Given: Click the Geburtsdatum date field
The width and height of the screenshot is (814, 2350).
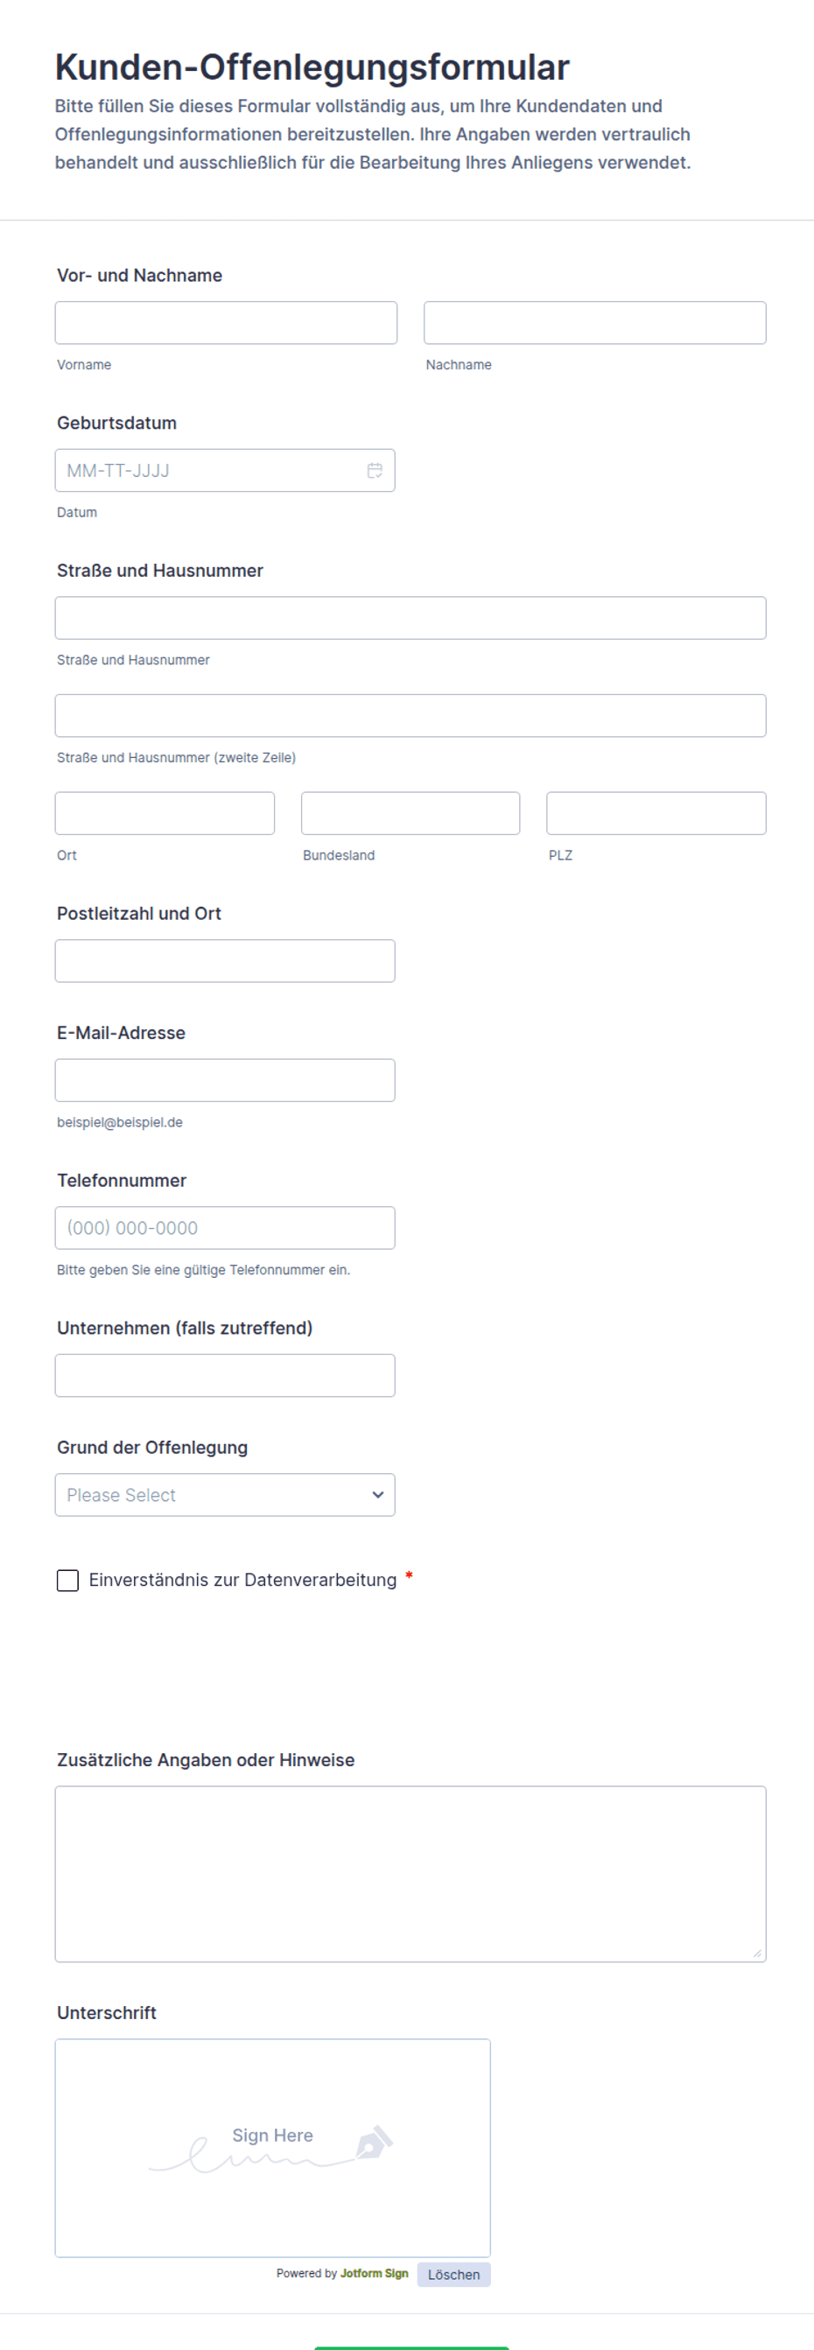Looking at the screenshot, I should click(x=210, y=471).
